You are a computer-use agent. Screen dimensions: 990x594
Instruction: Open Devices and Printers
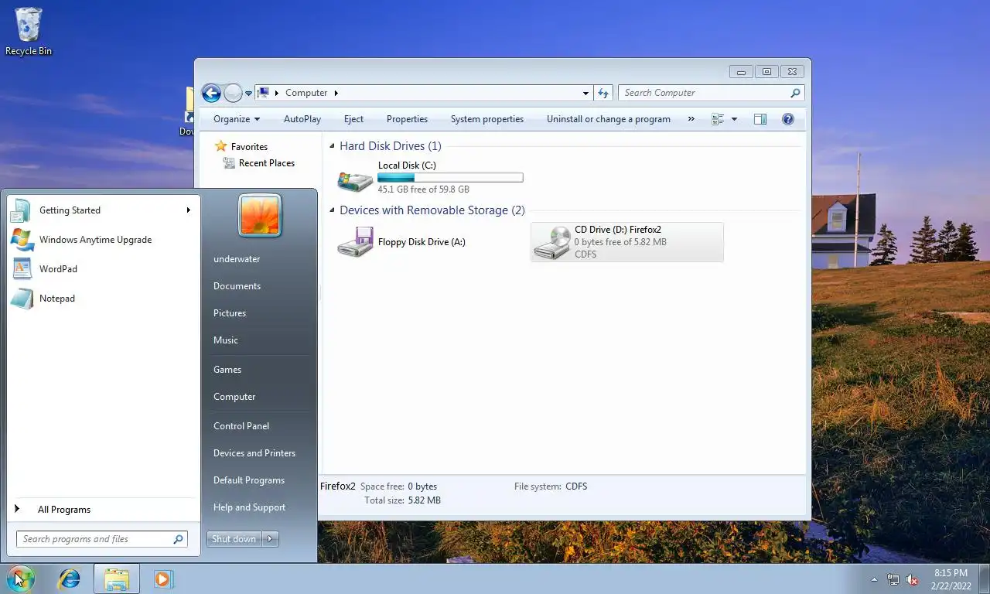coord(254,453)
